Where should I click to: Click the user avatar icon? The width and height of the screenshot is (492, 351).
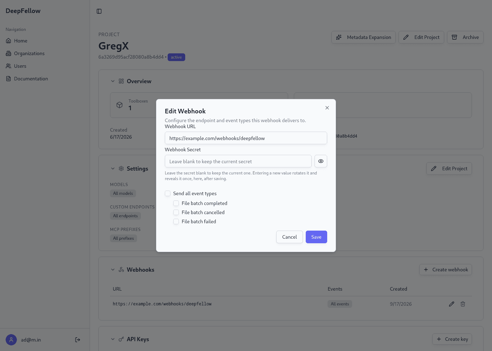11,340
